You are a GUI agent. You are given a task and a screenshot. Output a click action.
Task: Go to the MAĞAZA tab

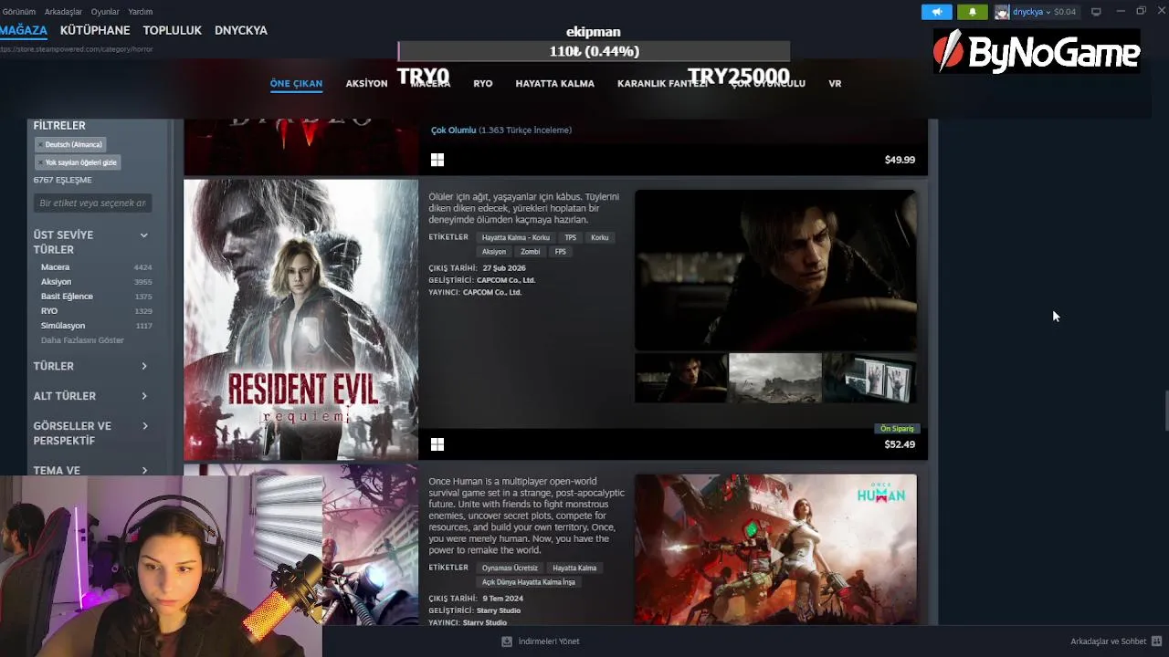(23, 30)
